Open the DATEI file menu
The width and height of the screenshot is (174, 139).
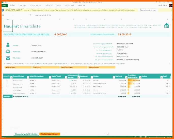pos(4,5)
